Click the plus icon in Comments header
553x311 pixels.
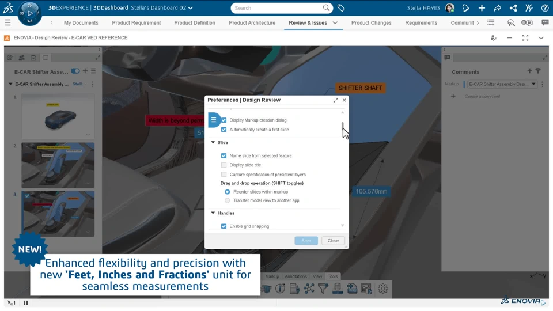pyautogui.click(x=529, y=71)
